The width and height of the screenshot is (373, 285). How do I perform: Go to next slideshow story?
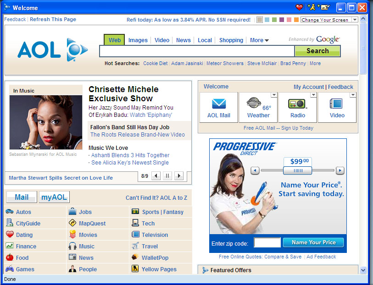tap(179, 176)
